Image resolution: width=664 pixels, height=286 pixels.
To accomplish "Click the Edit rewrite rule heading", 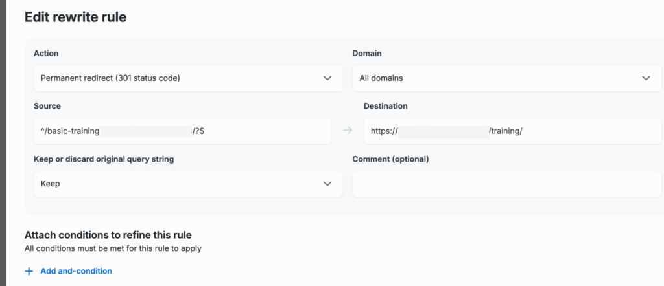I will [75, 17].
